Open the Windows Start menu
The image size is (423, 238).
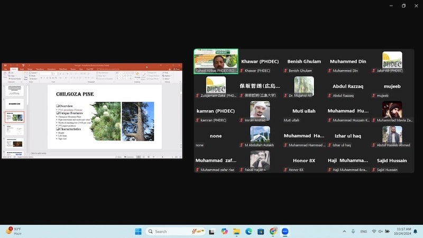pos(139,232)
